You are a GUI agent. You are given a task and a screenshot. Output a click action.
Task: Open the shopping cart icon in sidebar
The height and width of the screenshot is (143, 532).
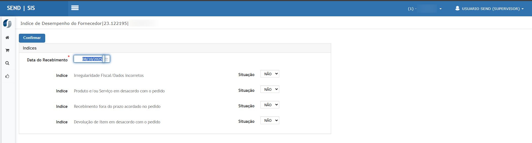pyautogui.click(x=7, y=50)
